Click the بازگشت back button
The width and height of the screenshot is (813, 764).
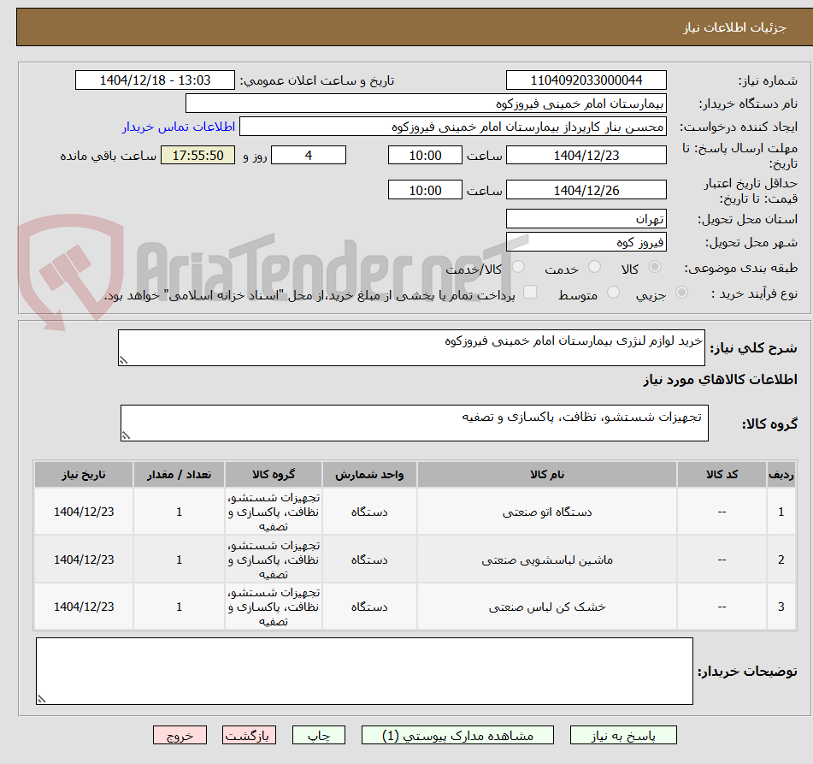(249, 735)
